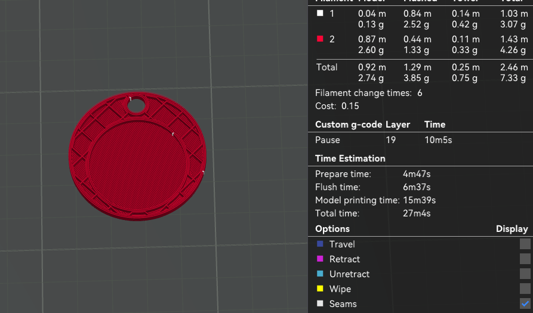Screen dimensions: 533x313
Task: Uncheck the Seams display checkbox
Action: point(525,303)
